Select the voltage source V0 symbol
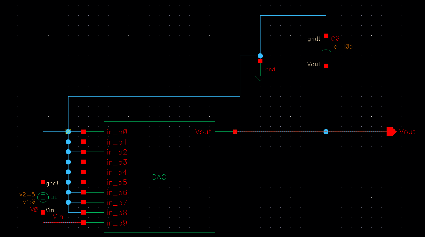The height and width of the screenshot is (237, 425). pyautogui.click(x=43, y=197)
